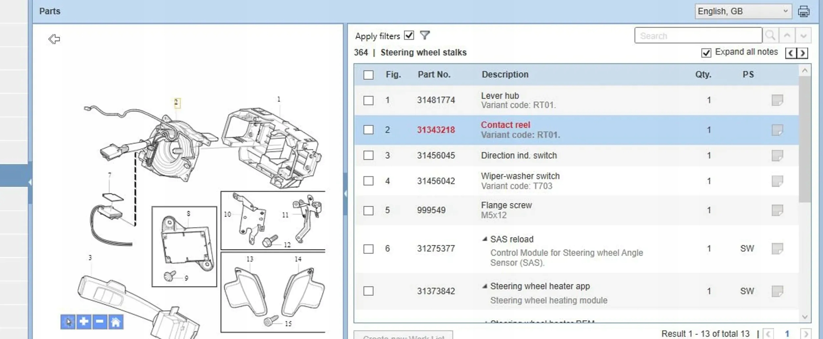Zoom in on the parts diagram
Image resolution: width=823 pixels, height=339 pixels.
click(x=84, y=322)
